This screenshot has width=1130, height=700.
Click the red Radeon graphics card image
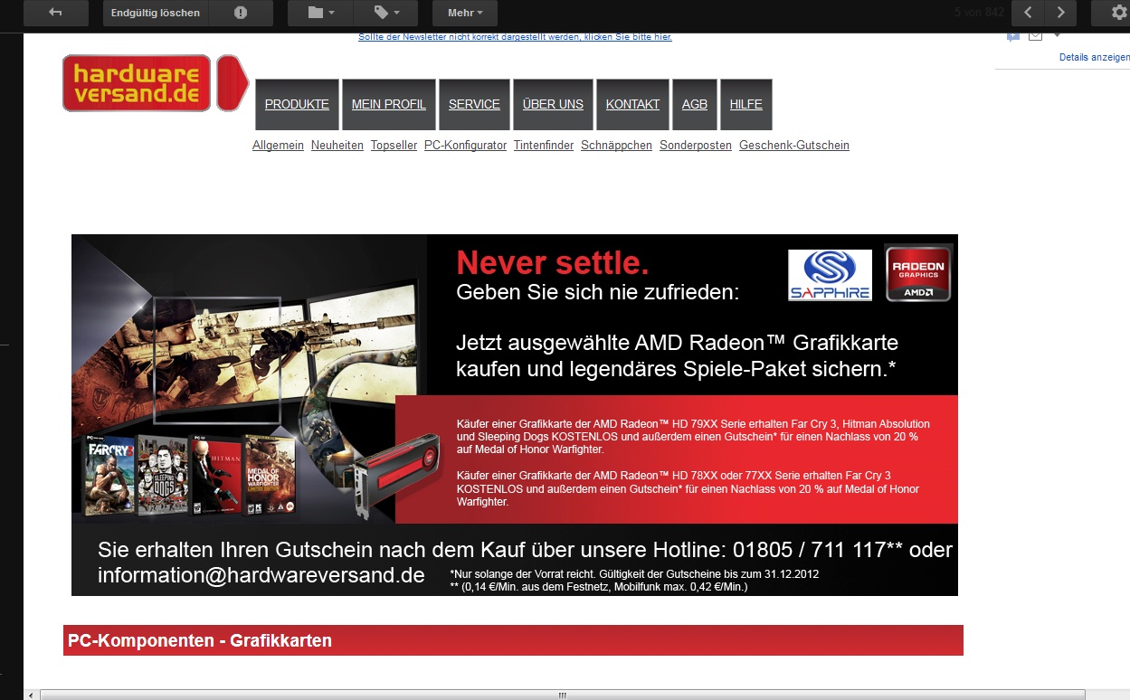(x=397, y=474)
